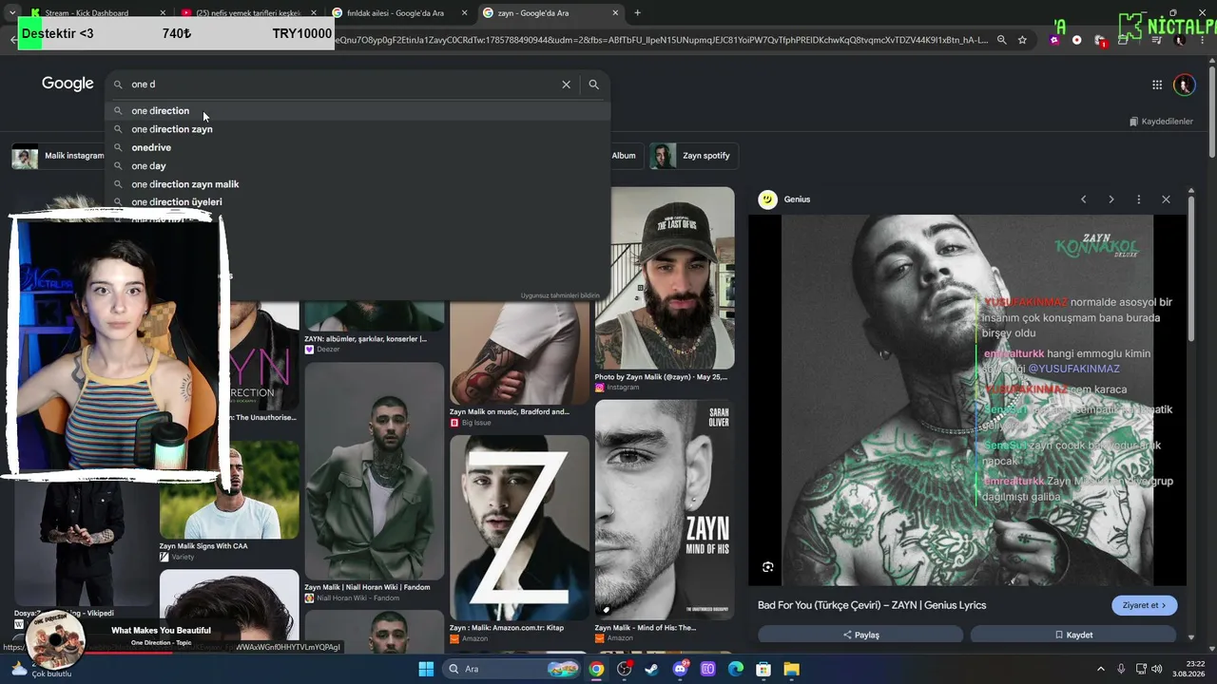The width and height of the screenshot is (1217, 684).
Task: Click the page vertical scrollbar
Action: click(x=1211, y=114)
